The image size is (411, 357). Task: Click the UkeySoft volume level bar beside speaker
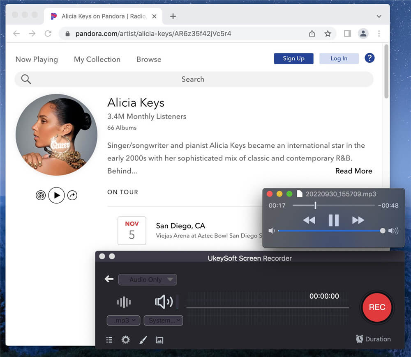[x=178, y=302]
